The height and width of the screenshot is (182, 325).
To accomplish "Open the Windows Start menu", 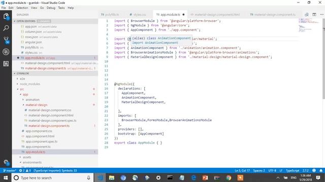I will point(6,177).
